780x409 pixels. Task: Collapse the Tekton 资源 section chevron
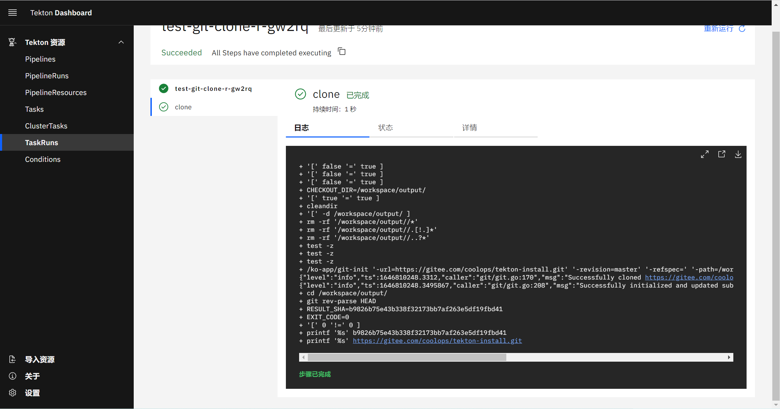pos(121,42)
